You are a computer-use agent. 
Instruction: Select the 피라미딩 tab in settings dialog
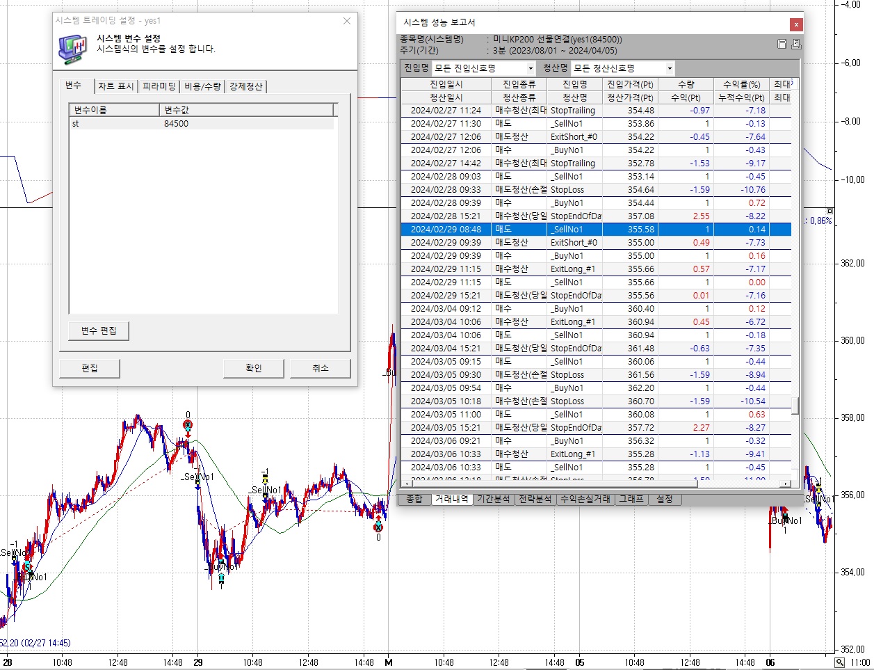pyautogui.click(x=159, y=86)
